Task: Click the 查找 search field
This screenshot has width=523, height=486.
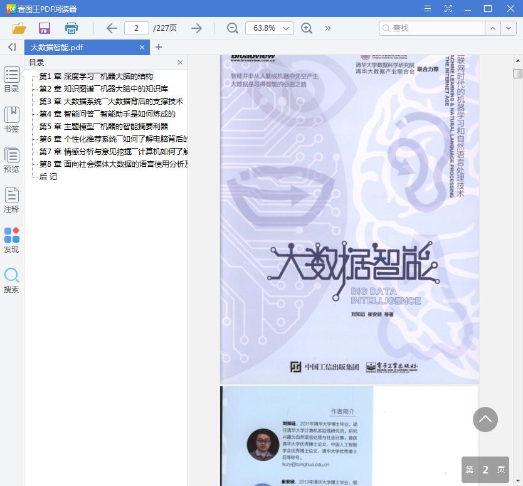Action: click(431, 28)
